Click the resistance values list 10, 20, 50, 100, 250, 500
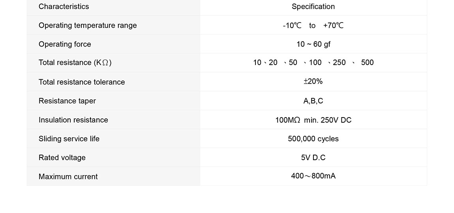 click(313, 63)
